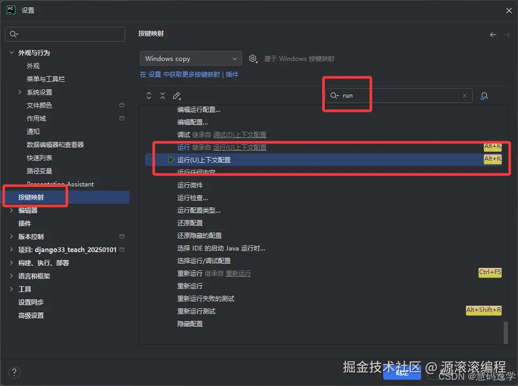Click the keymap list vertical scrollbar thumb
This screenshot has width=518, height=386.
(506, 333)
